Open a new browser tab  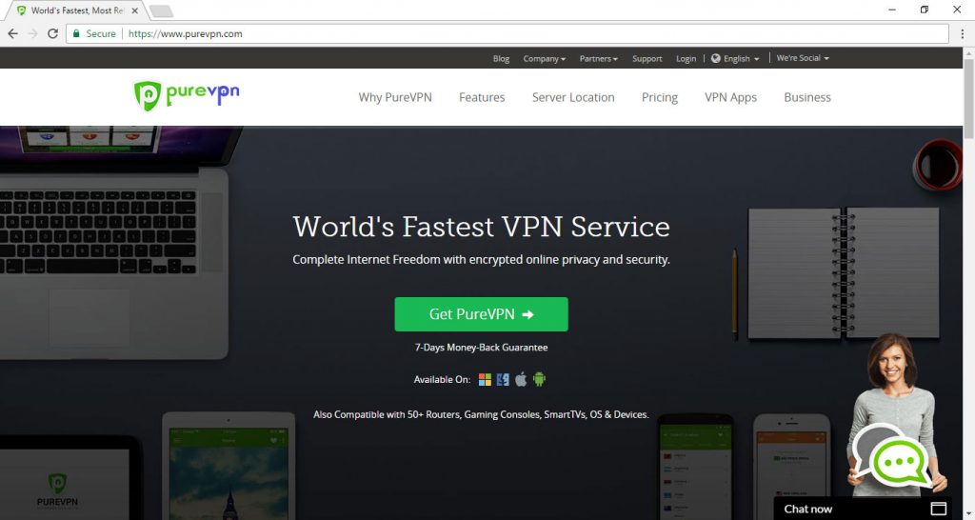162,11
